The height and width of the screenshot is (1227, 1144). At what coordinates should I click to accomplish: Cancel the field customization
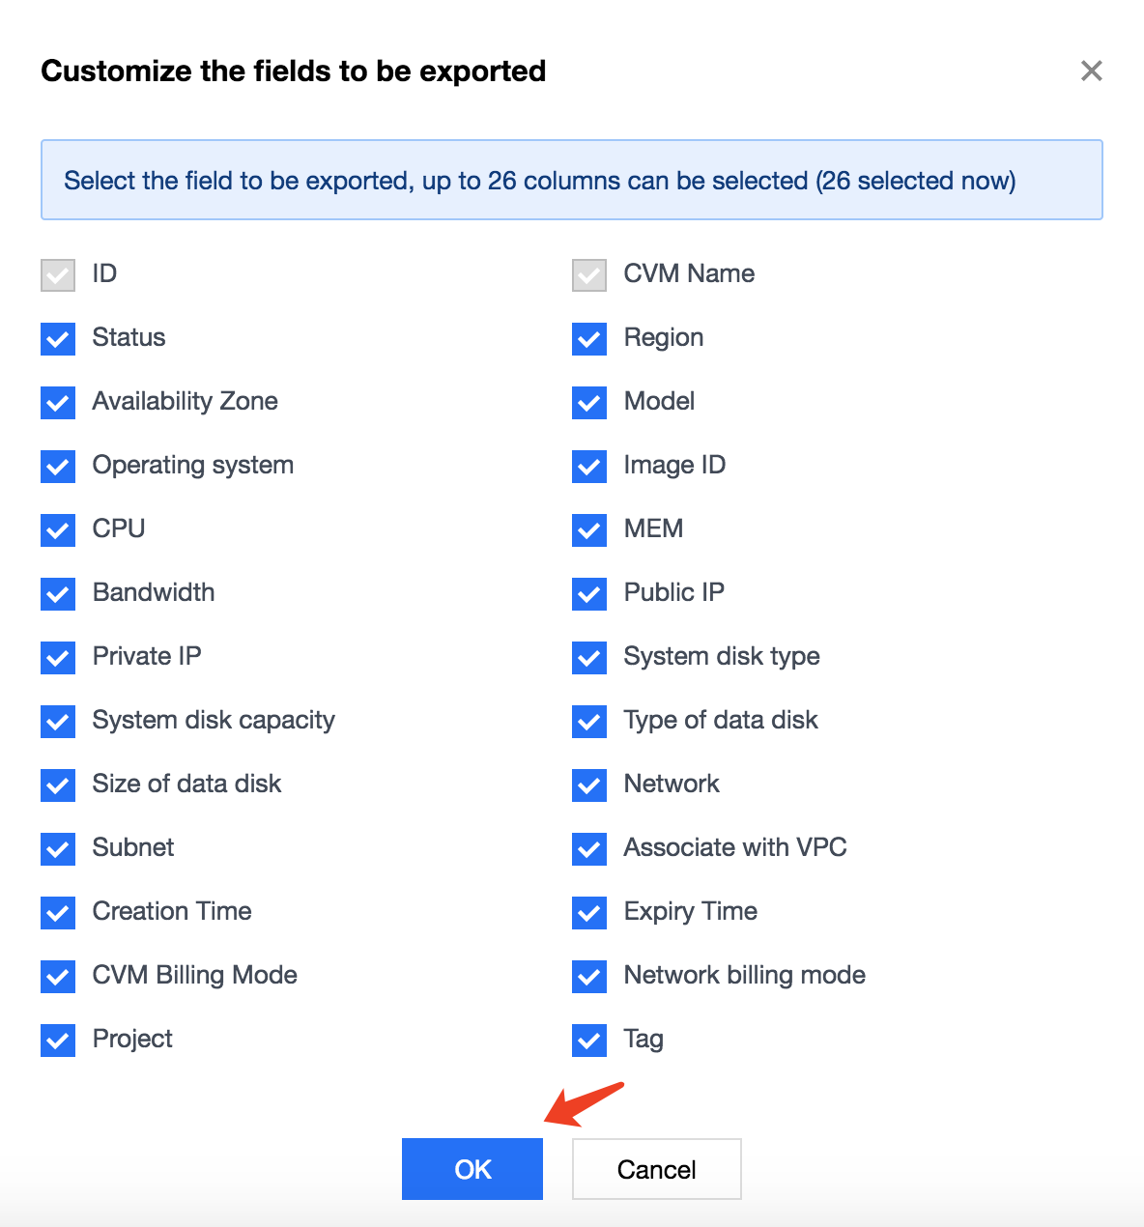click(656, 1169)
